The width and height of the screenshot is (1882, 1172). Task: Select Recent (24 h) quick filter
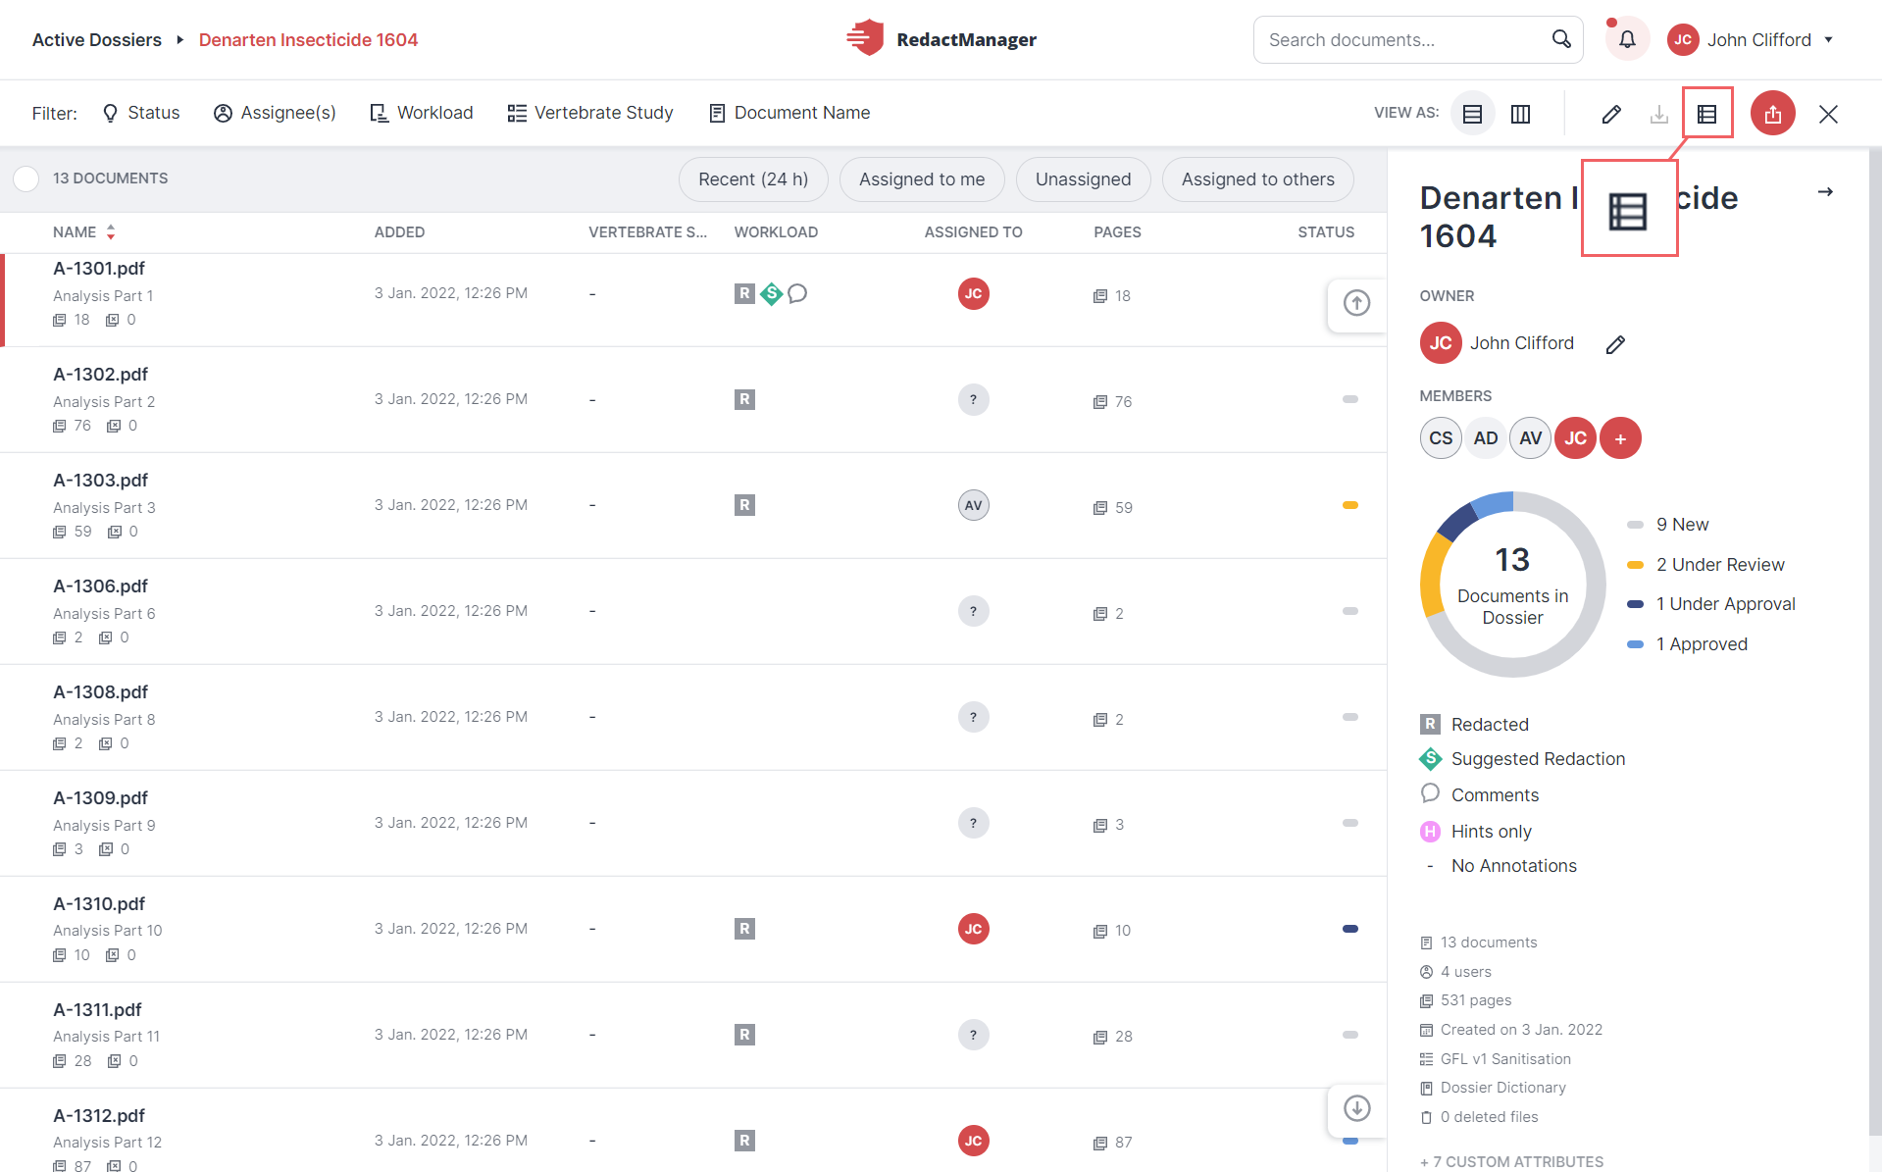point(753,179)
